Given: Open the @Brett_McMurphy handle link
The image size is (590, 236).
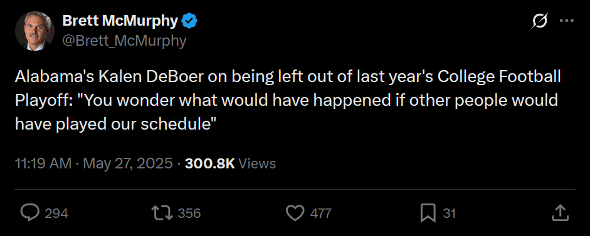Looking at the screenshot, I should [x=124, y=41].
